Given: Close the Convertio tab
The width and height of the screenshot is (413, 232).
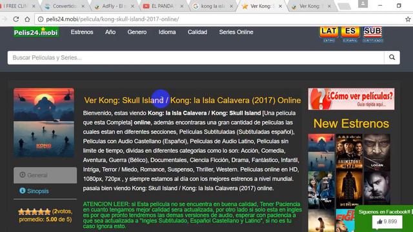Looking at the screenshot, I should (83, 6).
